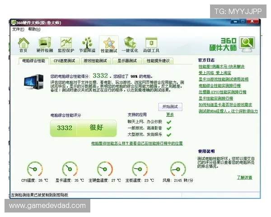Click the desktop computer illustration
The height and width of the screenshot is (217, 271).
pyautogui.click(x=34, y=82)
